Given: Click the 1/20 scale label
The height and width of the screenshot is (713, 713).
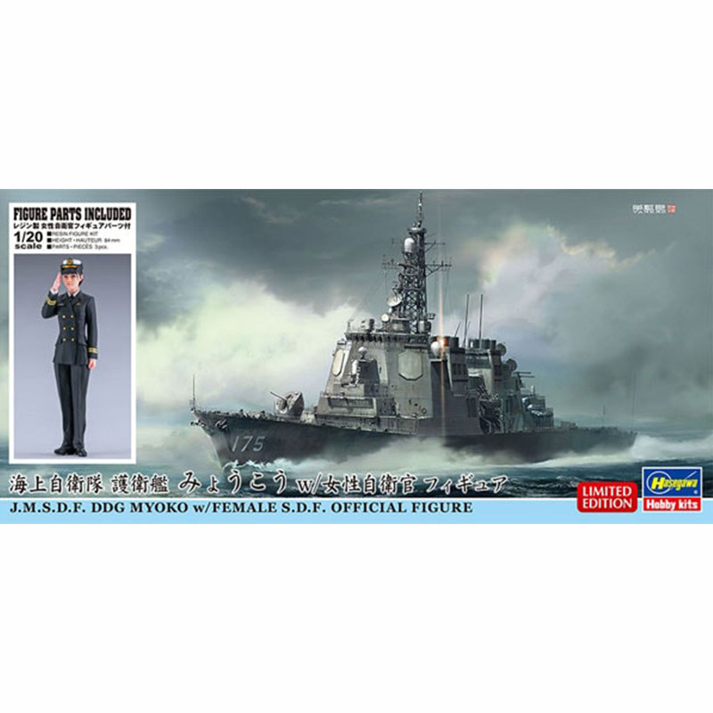Looking at the screenshot, I should (x=29, y=240).
